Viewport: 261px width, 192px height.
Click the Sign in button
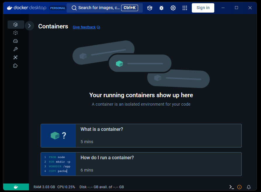point(203,8)
